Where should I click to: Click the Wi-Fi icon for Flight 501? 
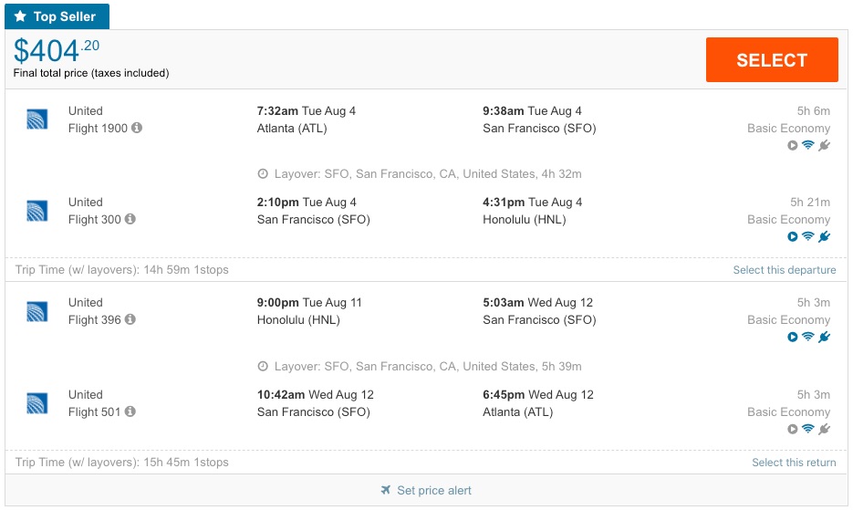click(807, 430)
